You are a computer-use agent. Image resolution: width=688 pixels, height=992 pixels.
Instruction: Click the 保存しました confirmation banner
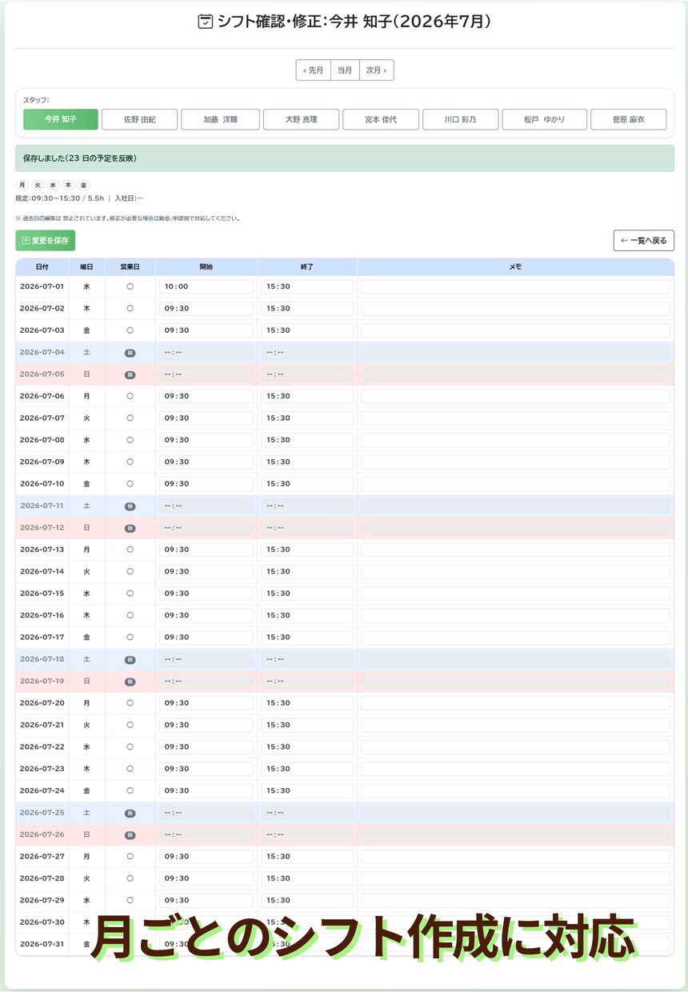345,158
